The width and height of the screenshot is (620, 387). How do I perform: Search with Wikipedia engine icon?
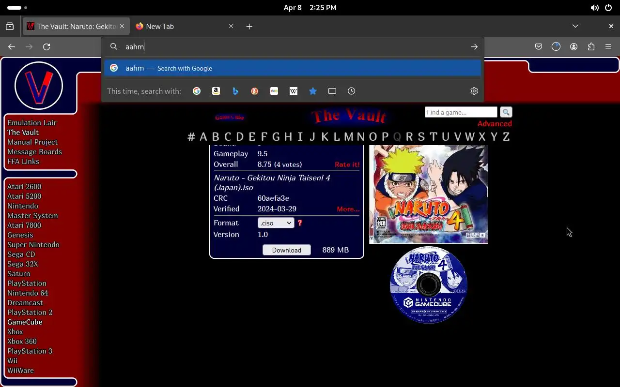pos(294,91)
